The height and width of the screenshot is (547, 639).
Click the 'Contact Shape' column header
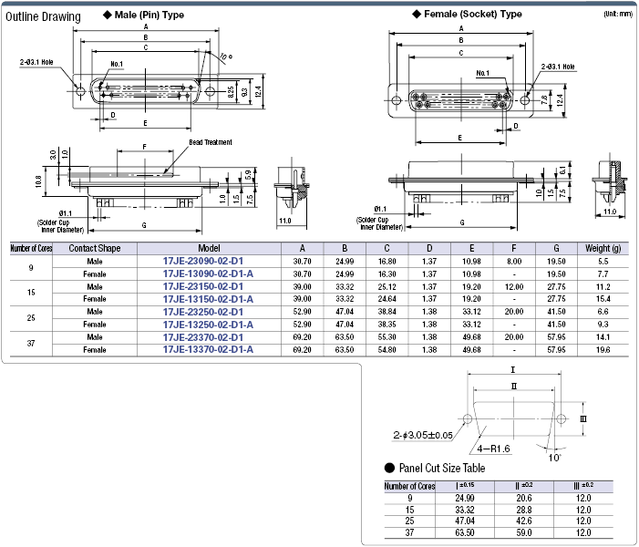[95, 248]
